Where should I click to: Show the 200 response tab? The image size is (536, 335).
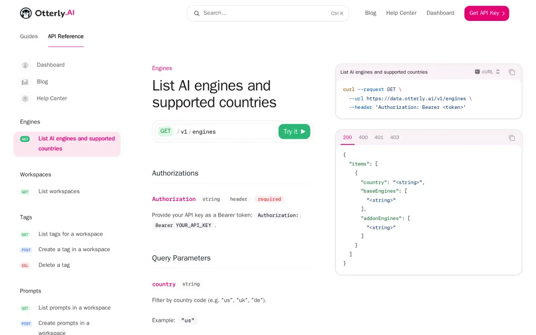coord(348,138)
